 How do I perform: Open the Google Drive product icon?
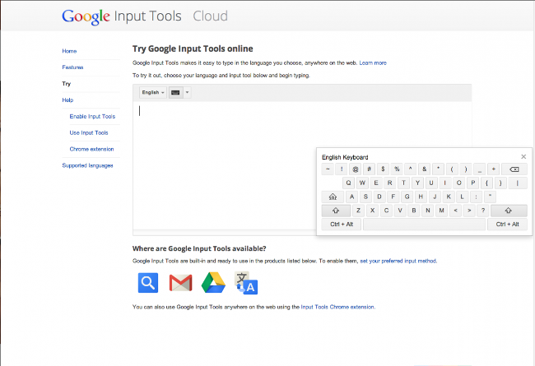point(213,283)
